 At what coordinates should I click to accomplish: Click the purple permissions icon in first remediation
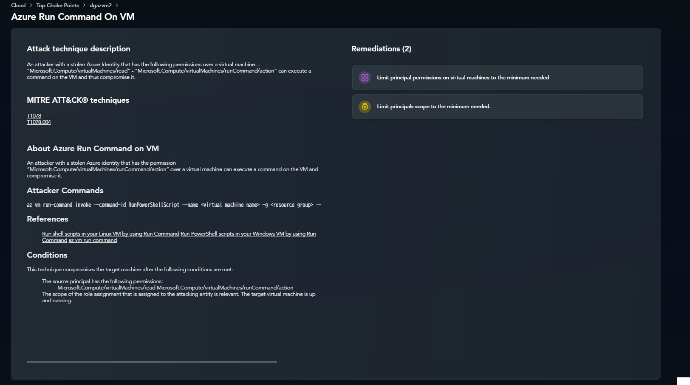pos(365,78)
